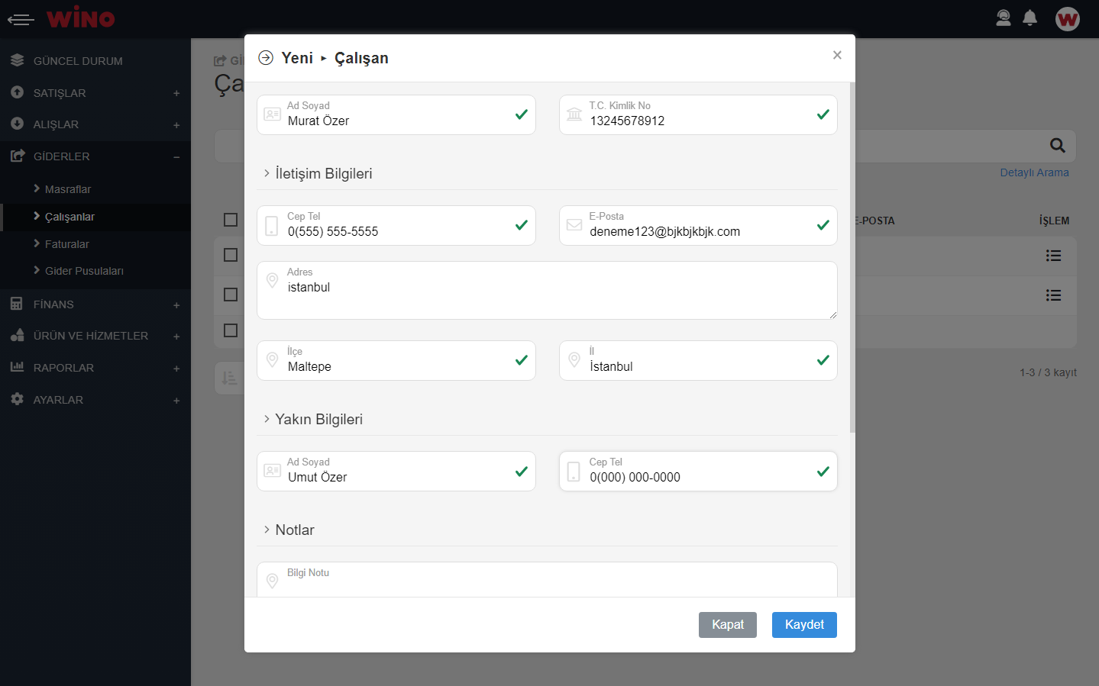Expand the SATIŞLAR sidebar menu
The width and height of the screenshot is (1099, 686).
(x=60, y=93)
